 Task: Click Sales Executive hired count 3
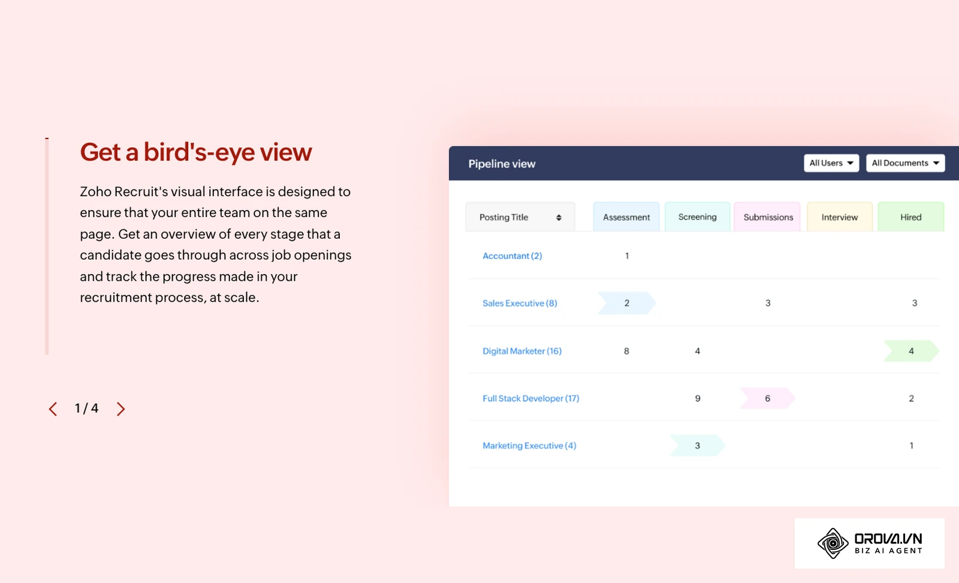point(915,303)
